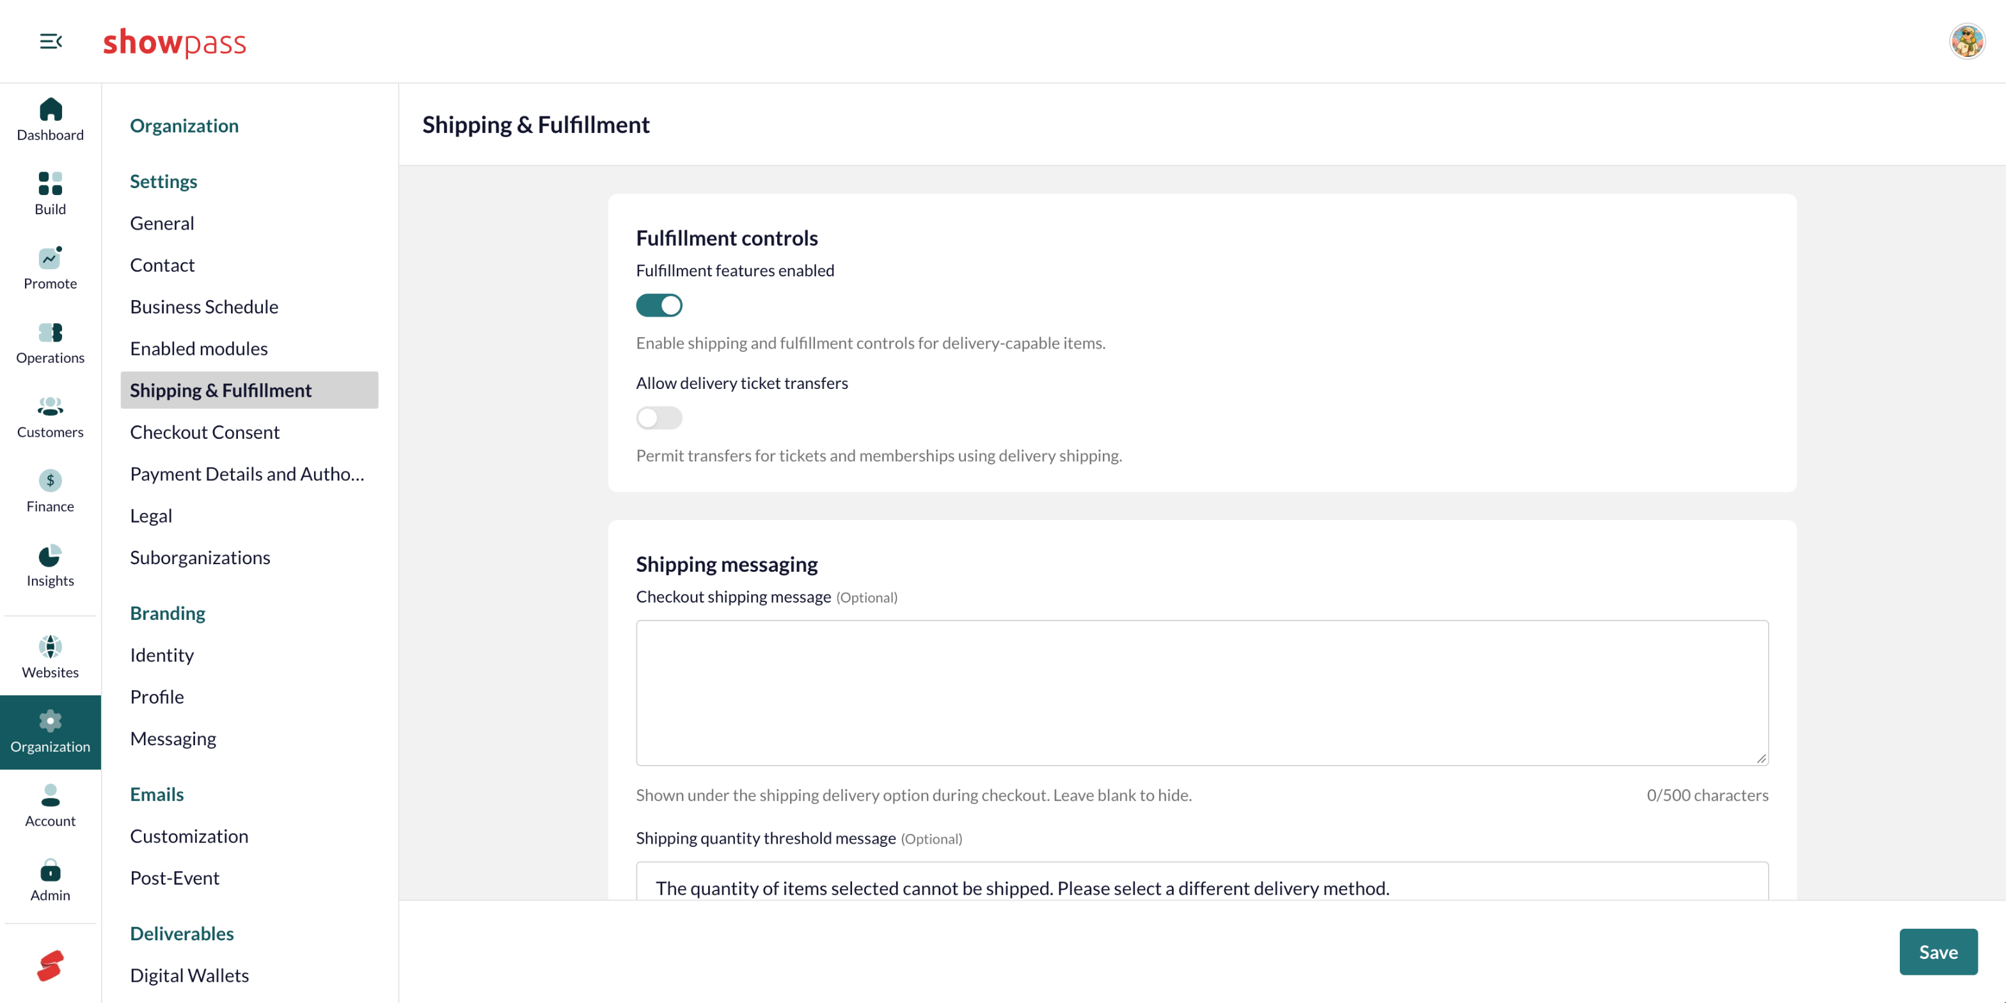Open Legal settings
Viewport: 2006px width, 1003px height.
click(x=151, y=516)
